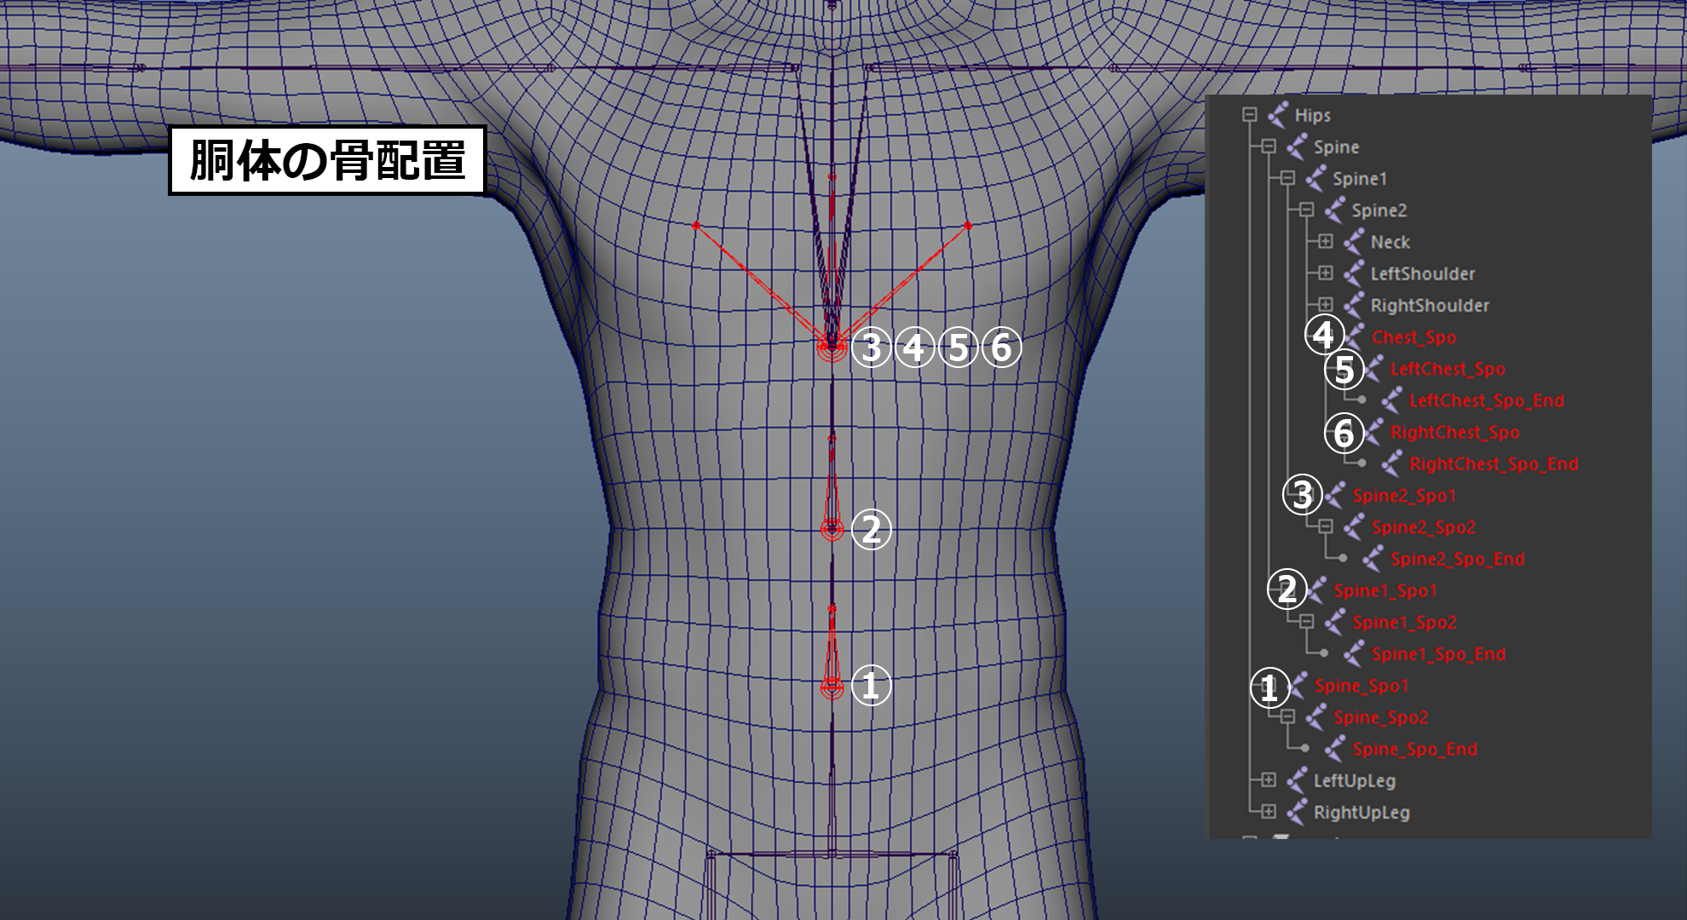Image resolution: width=1687 pixels, height=920 pixels.
Task: Click the Hips joint icon
Action: [1276, 115]
